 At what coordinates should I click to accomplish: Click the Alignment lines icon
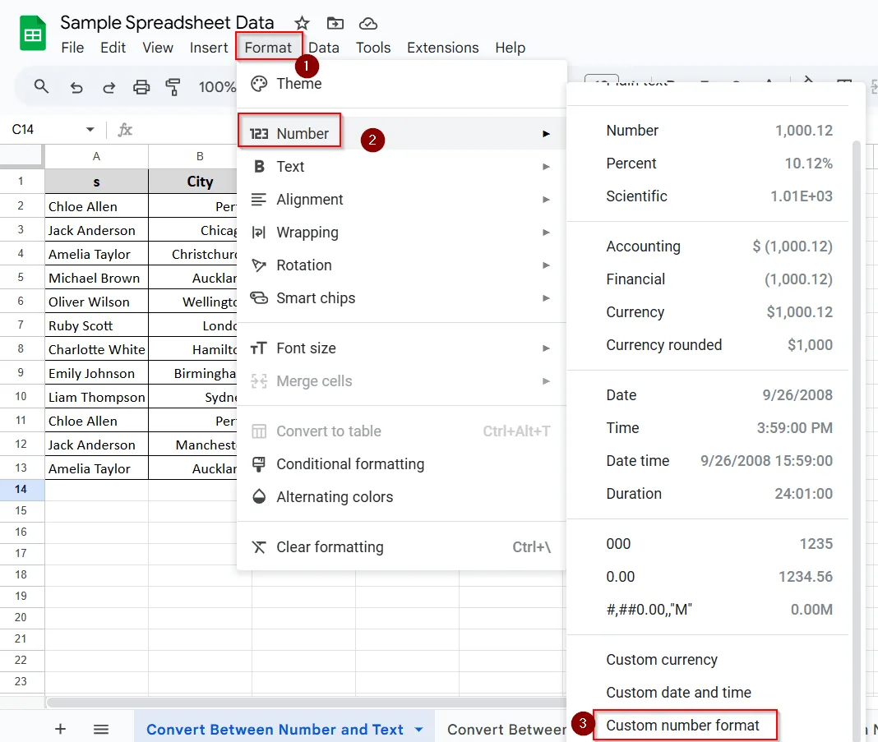tap(259, 199)
